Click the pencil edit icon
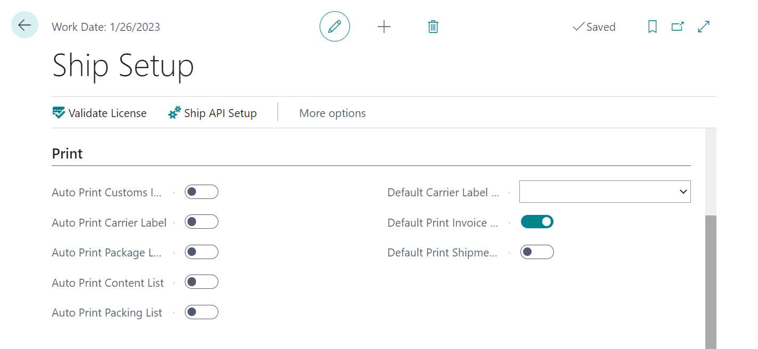Viewport: 758px width, 349px height. 335,27
